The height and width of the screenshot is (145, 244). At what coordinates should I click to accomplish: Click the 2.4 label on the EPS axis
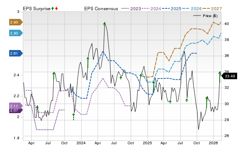[16, 75]
